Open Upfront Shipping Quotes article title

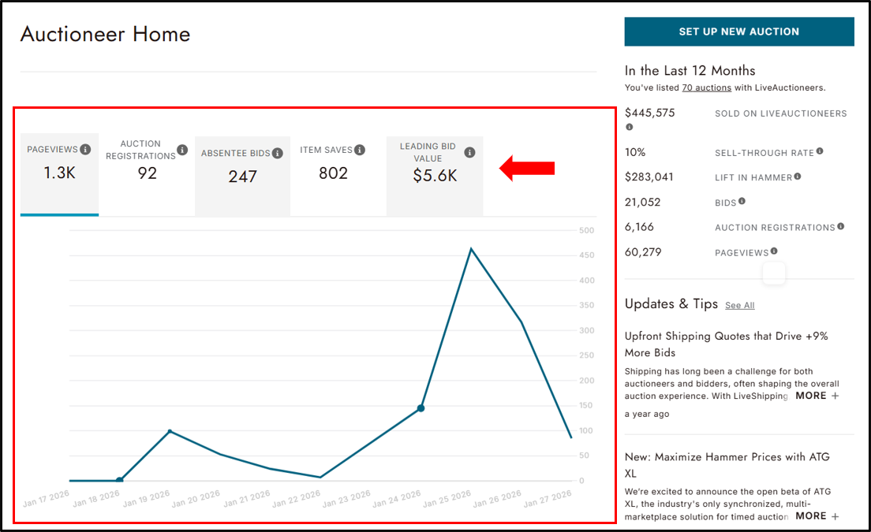click(x=726, y=344)
